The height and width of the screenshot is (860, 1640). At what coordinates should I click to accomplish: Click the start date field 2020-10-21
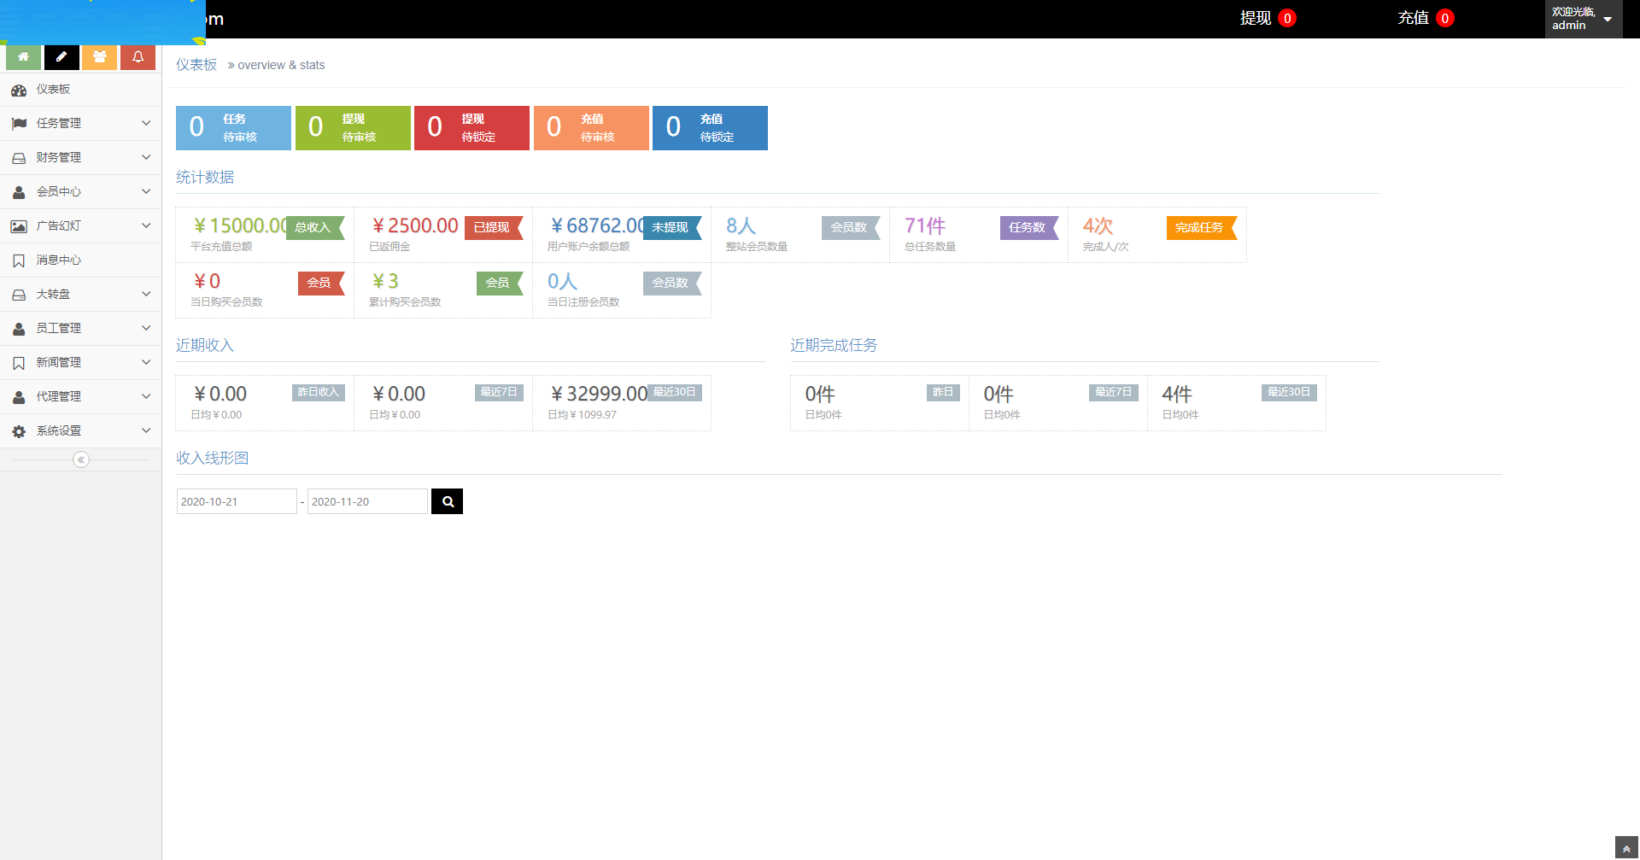coord(236,501)
